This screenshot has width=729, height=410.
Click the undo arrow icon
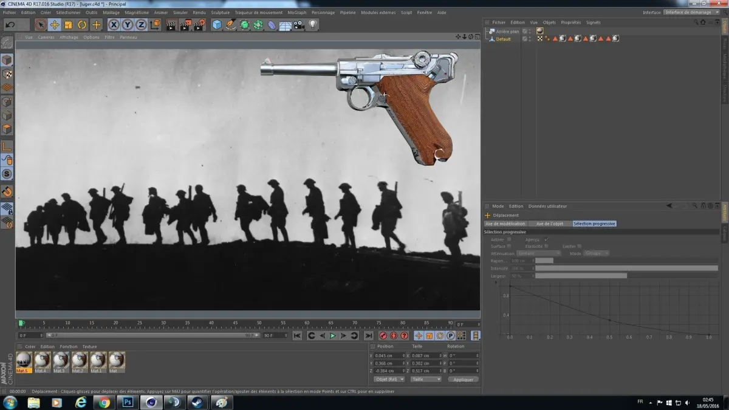(10, 25)
